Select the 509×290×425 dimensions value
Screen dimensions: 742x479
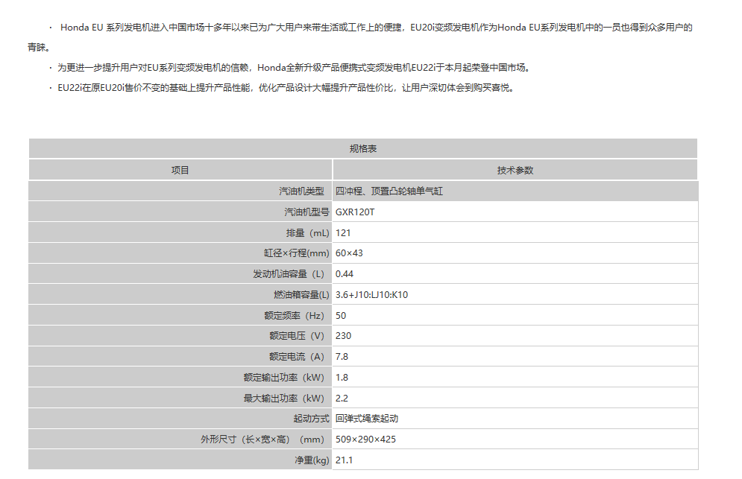point(365,440)
